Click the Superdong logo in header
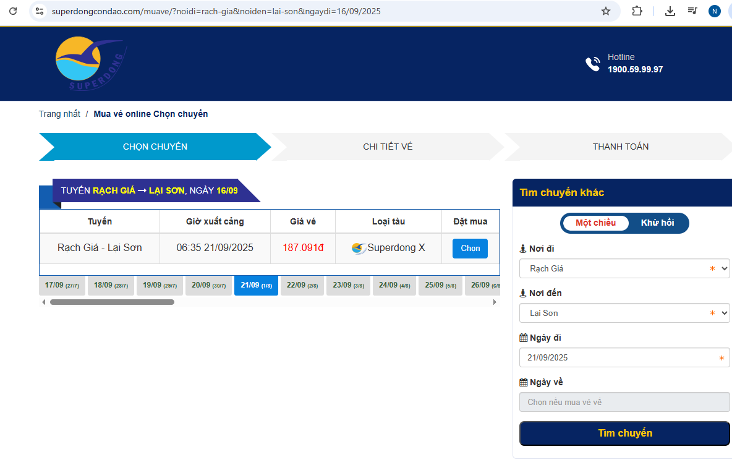Viewport: 732px width, 465px height. [x=90, y=64]
